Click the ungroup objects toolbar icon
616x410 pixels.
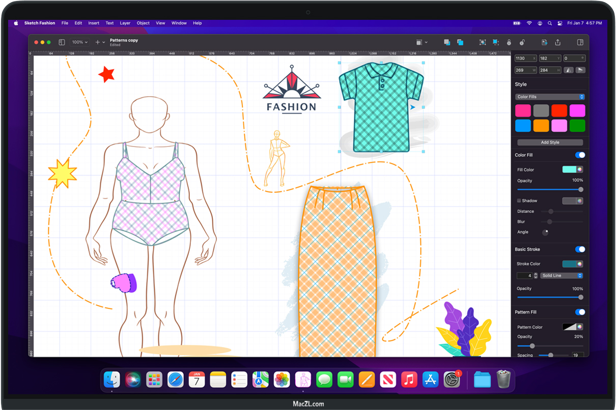pos(495,42)
